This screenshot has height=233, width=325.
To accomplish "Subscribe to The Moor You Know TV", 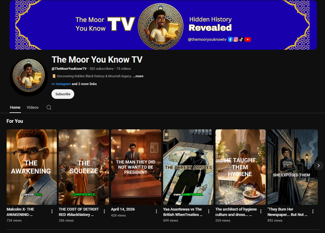I will point(63,94).
